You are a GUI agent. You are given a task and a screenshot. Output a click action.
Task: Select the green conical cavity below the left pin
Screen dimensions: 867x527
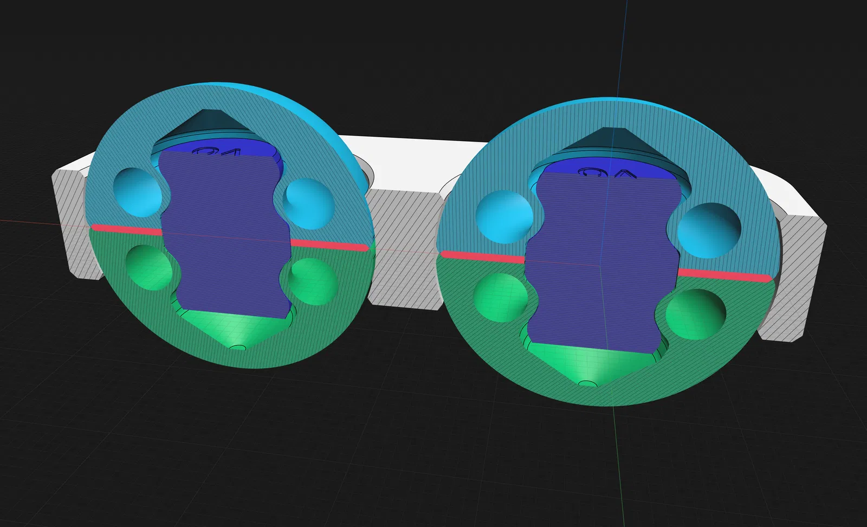point(236,330)
